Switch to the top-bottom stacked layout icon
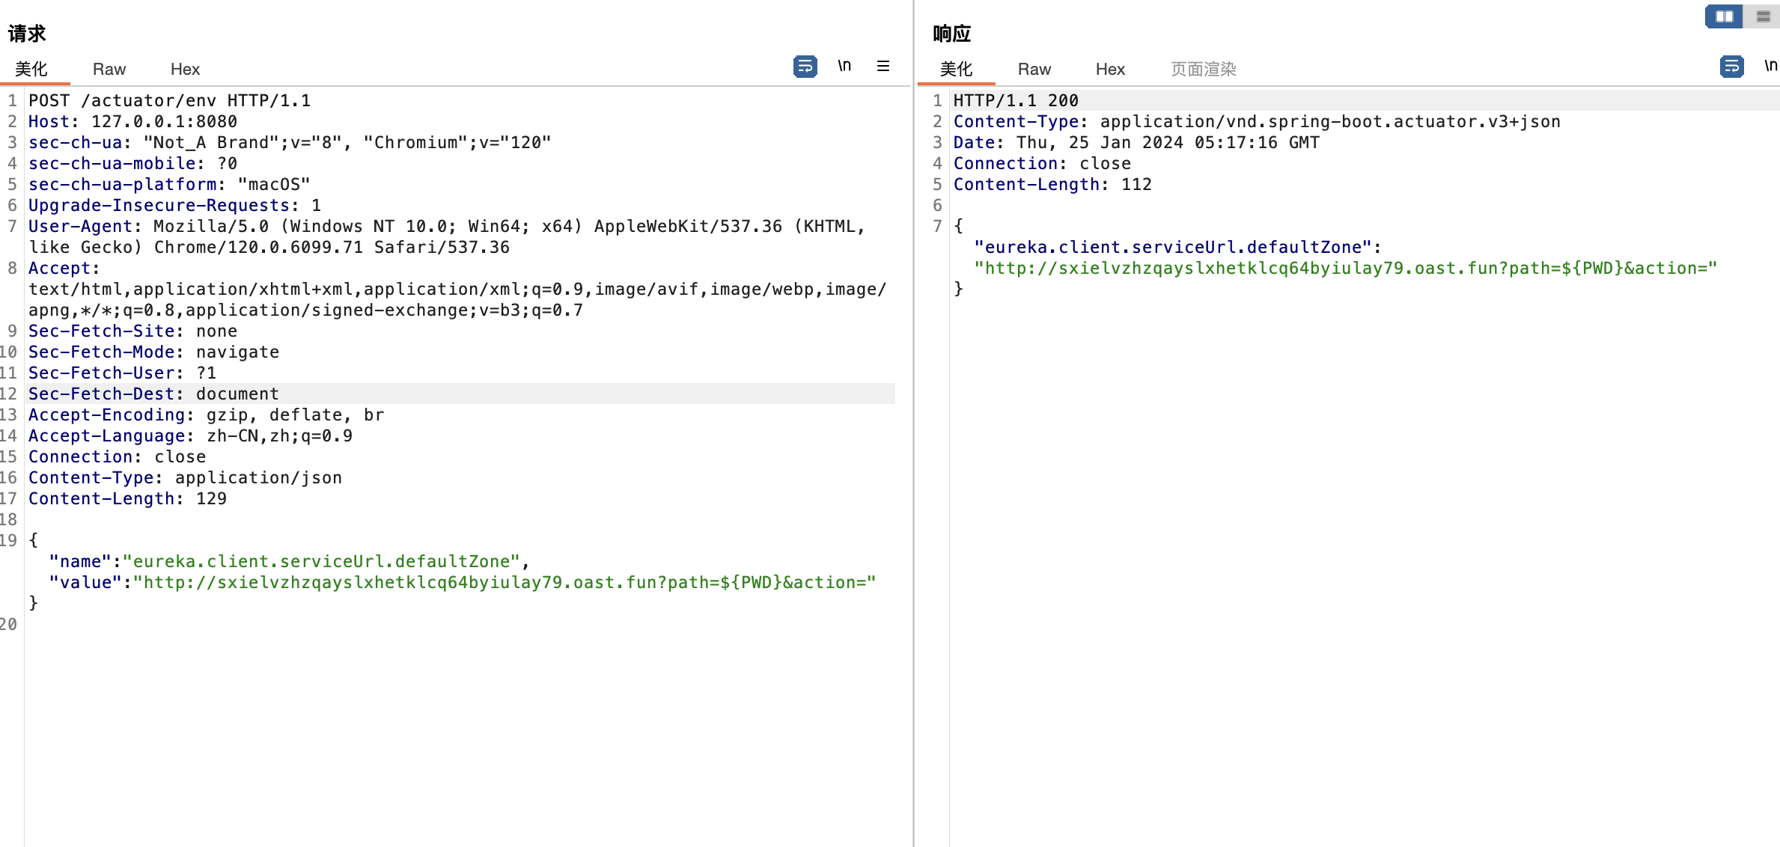Viewport: 1780px width, 847px height. [x=1763, y=16]
